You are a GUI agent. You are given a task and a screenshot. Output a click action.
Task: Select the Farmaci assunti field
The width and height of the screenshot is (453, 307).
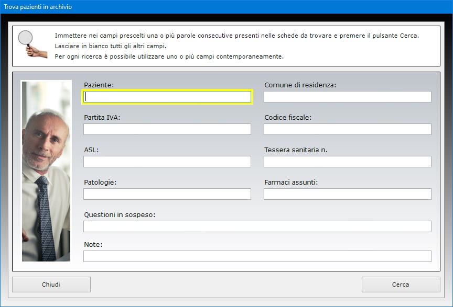point(348,194)
